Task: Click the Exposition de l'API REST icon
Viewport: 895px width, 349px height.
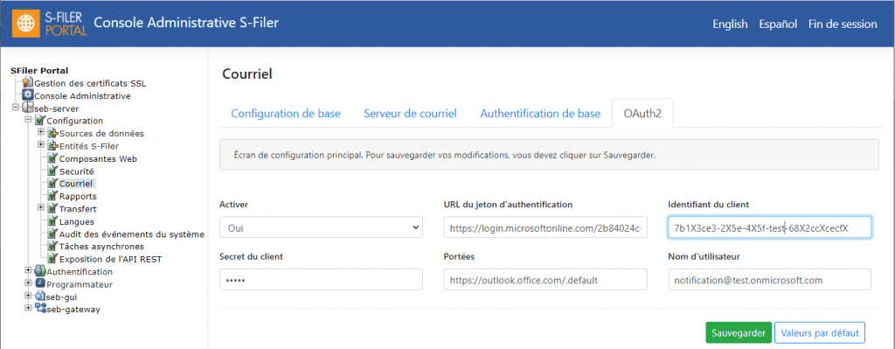Action: 52,259
